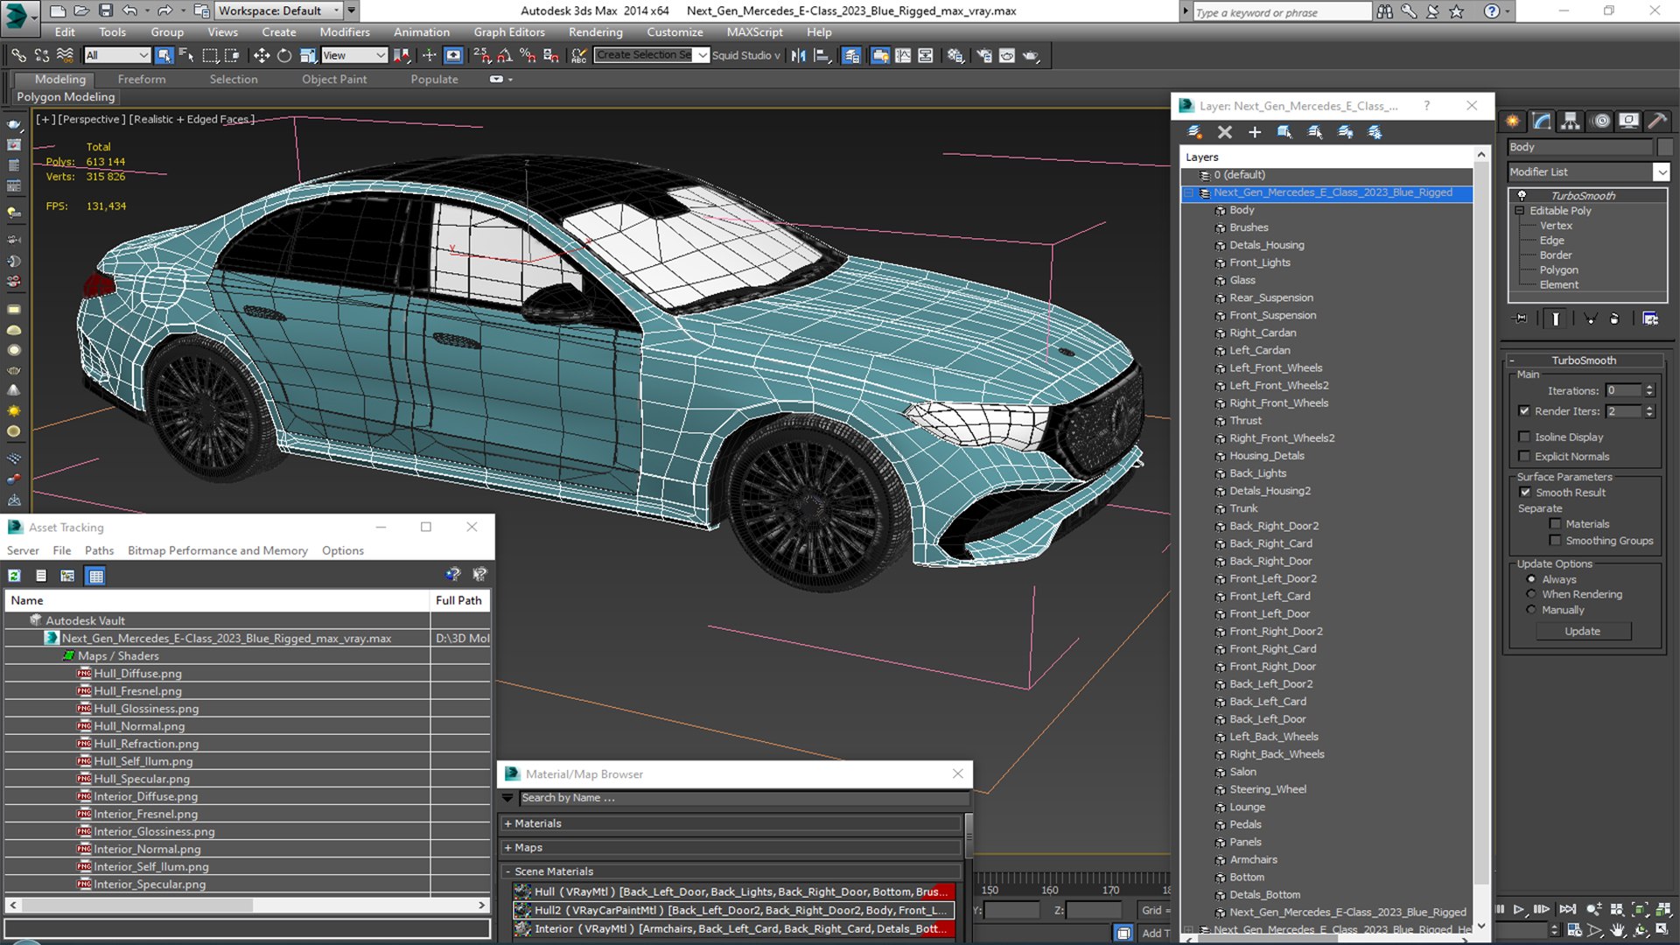Viewport: 1680px width, 945px height.
Task: Toggle the Angle Snap tool
Action: tap(505, 55)
